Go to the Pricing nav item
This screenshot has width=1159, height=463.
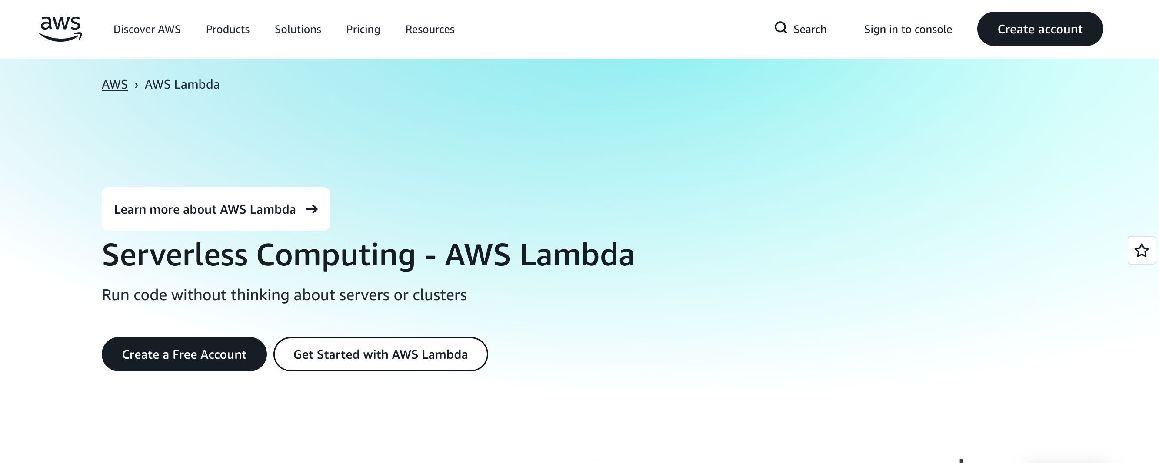[363, 29]
